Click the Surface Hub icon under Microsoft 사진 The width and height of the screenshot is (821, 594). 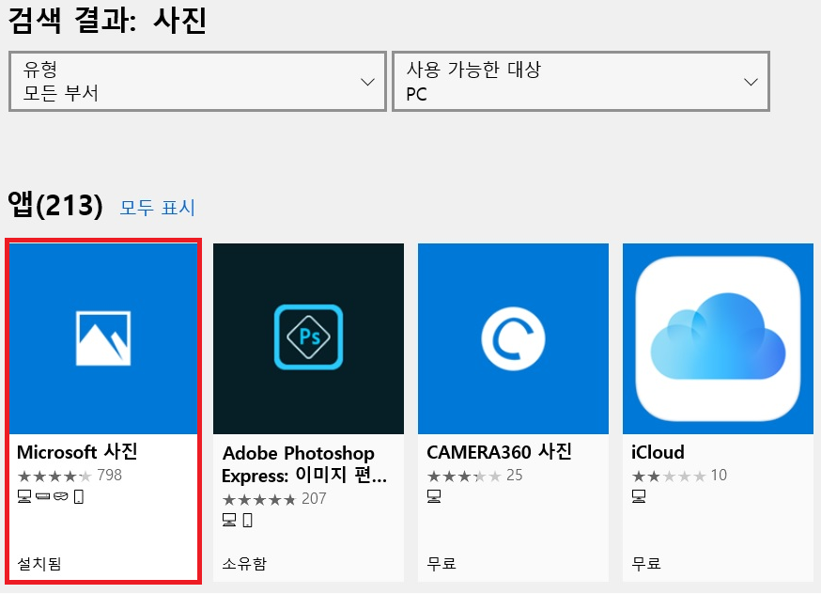43,496
